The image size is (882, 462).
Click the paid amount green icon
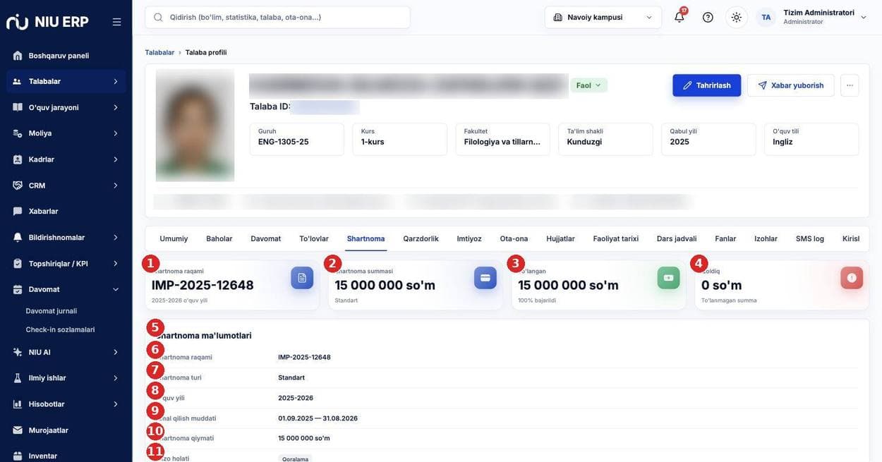pyautogui.click(x=669, y=278)
